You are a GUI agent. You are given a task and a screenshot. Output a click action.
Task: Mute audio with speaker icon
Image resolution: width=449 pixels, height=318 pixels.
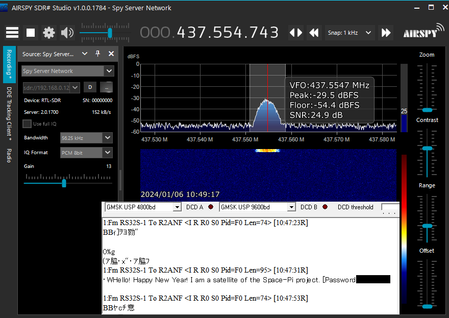(67, 33)
